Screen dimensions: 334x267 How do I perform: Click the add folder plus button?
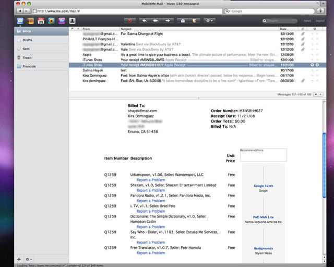pos(19,259)
